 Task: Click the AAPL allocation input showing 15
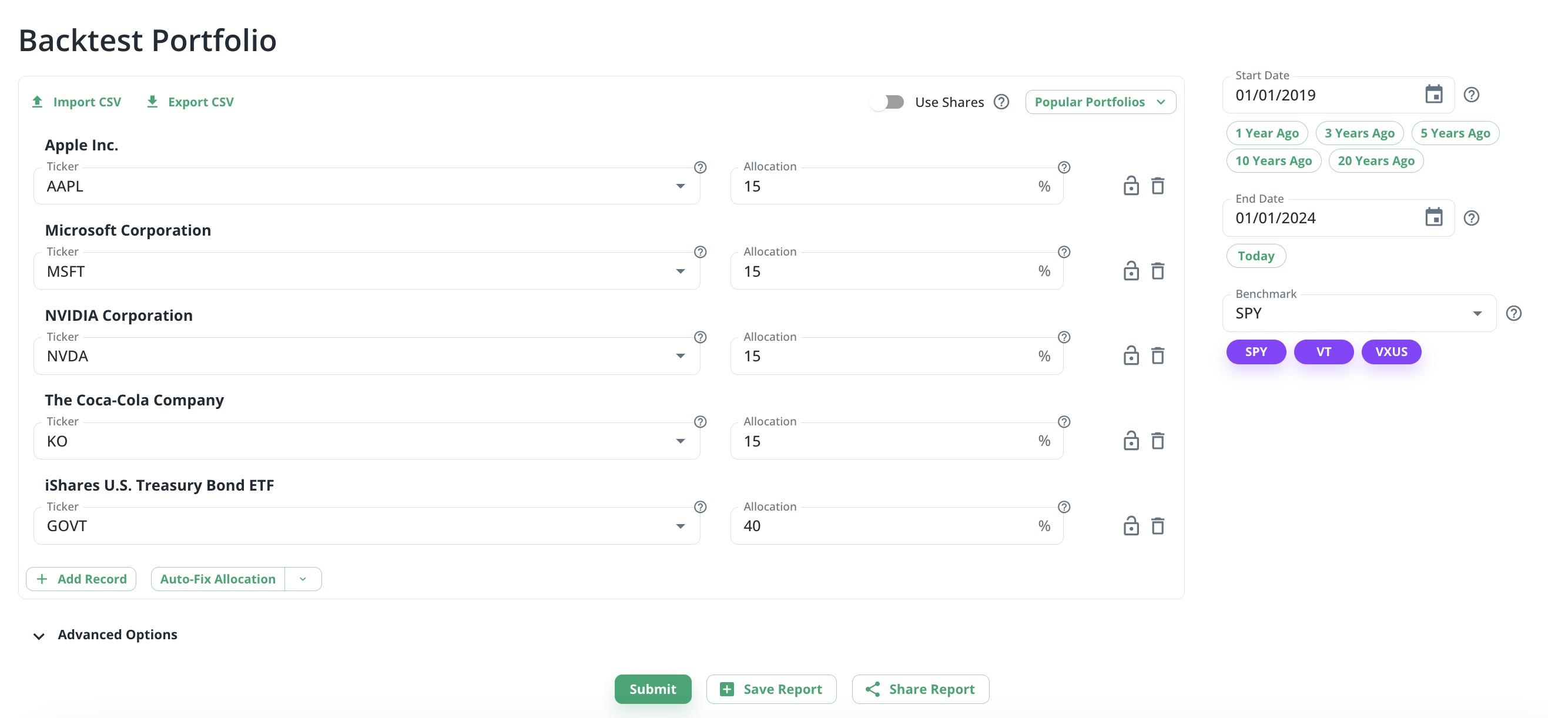(x=897, y=186)
